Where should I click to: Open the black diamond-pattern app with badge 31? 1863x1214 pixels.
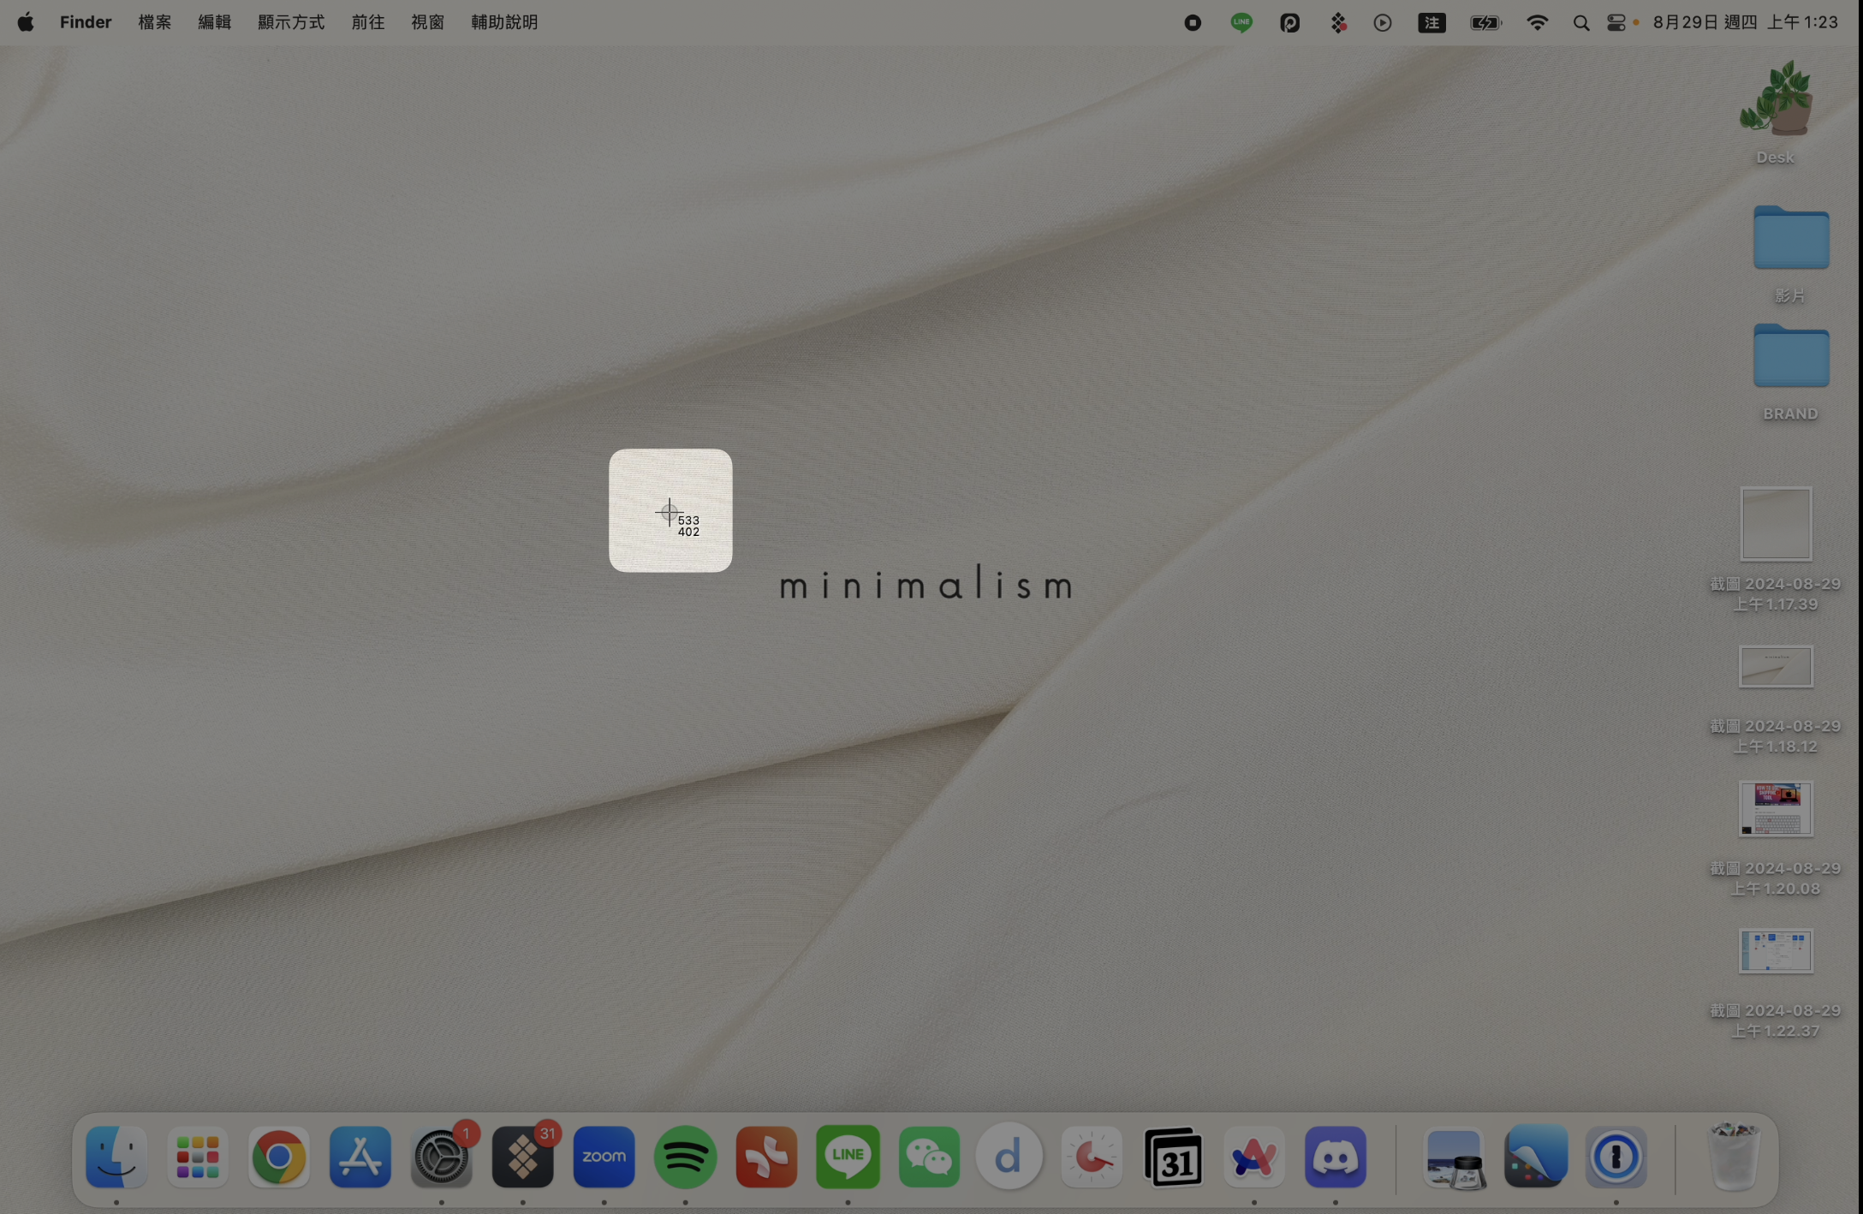pos(523,1157)
